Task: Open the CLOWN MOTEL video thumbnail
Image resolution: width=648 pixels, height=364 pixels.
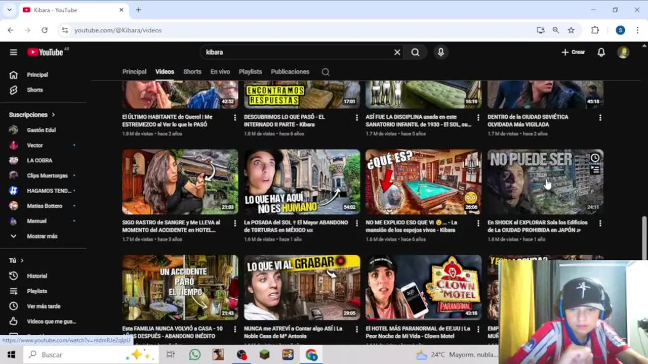Action: tap(424, 287)
